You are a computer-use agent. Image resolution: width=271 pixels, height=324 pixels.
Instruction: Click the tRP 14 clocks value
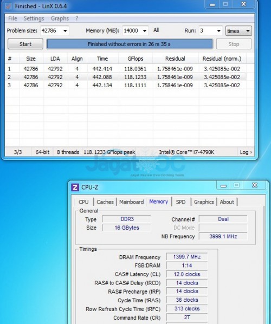click(x=187, y=291)
